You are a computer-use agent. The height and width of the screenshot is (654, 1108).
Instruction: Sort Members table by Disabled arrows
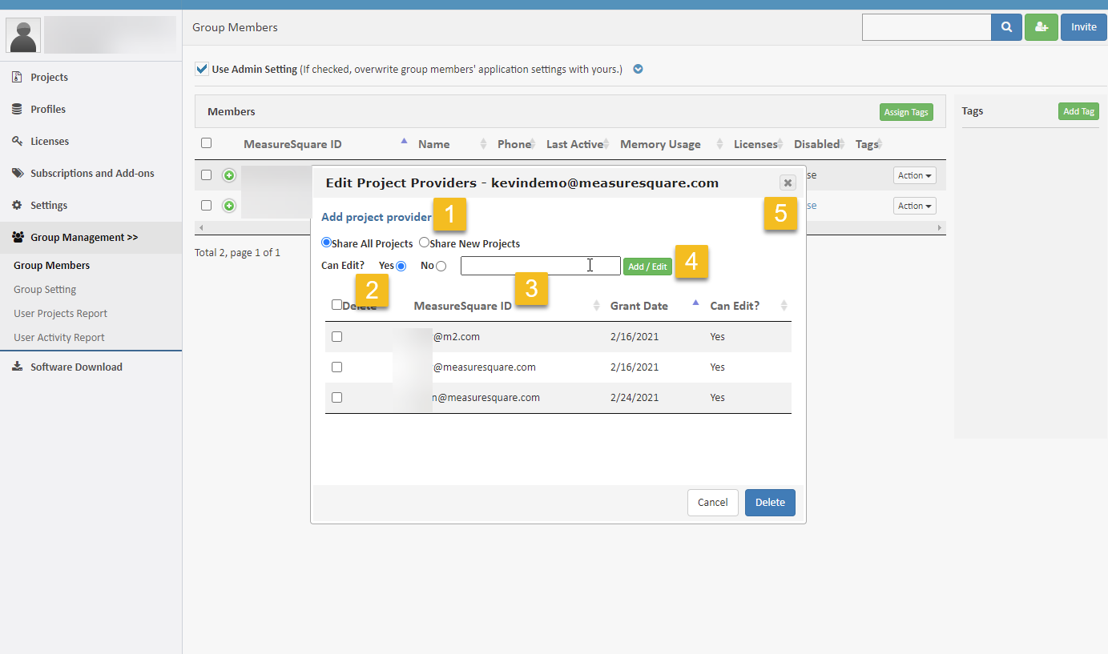tap(842, 144)
